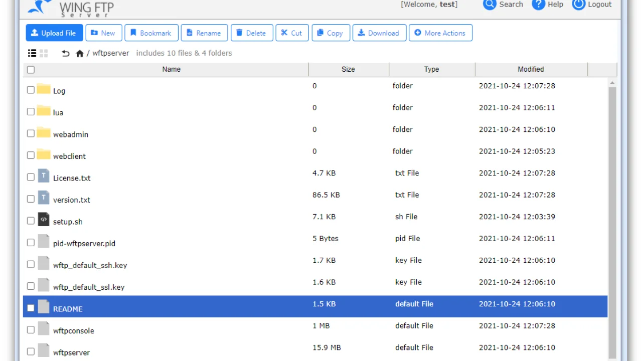
Task: Open the Log folder name
Action: (x=59, y=91)
